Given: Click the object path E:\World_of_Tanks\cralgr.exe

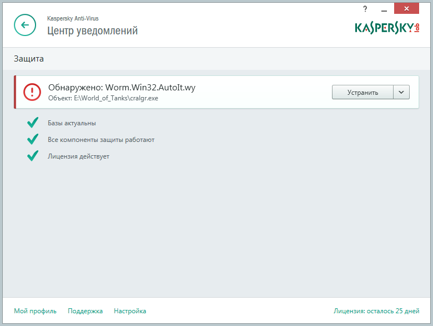Looking at the screenshot, I should click(115, 98).
